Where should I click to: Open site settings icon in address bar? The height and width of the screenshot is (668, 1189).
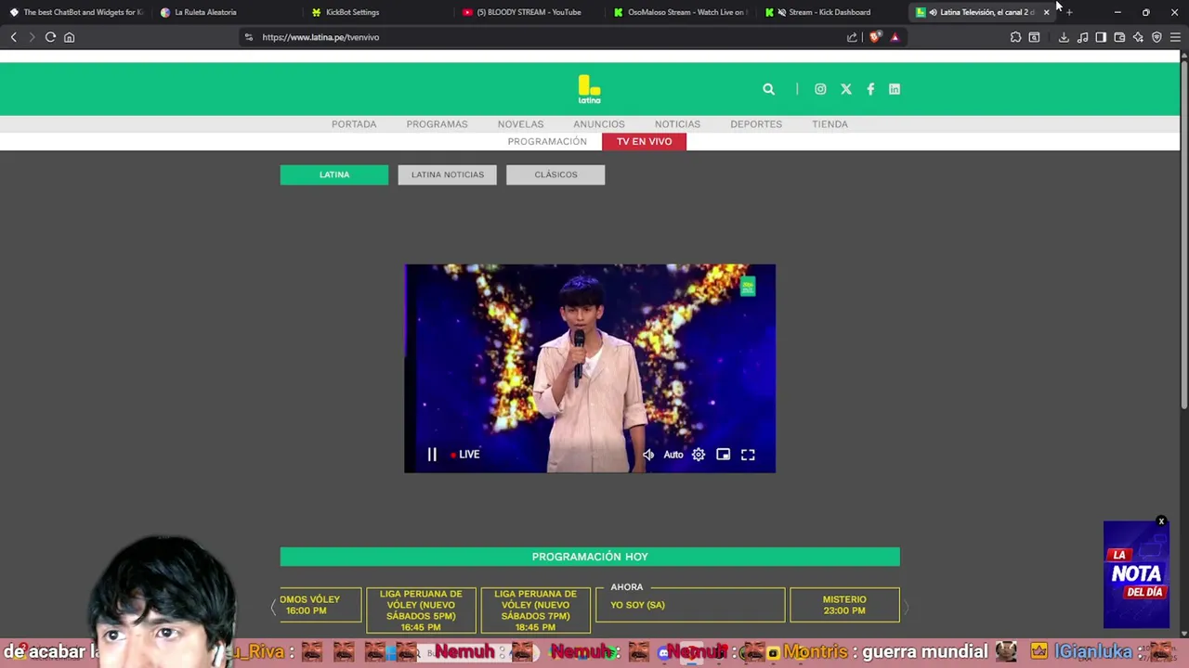248,37
